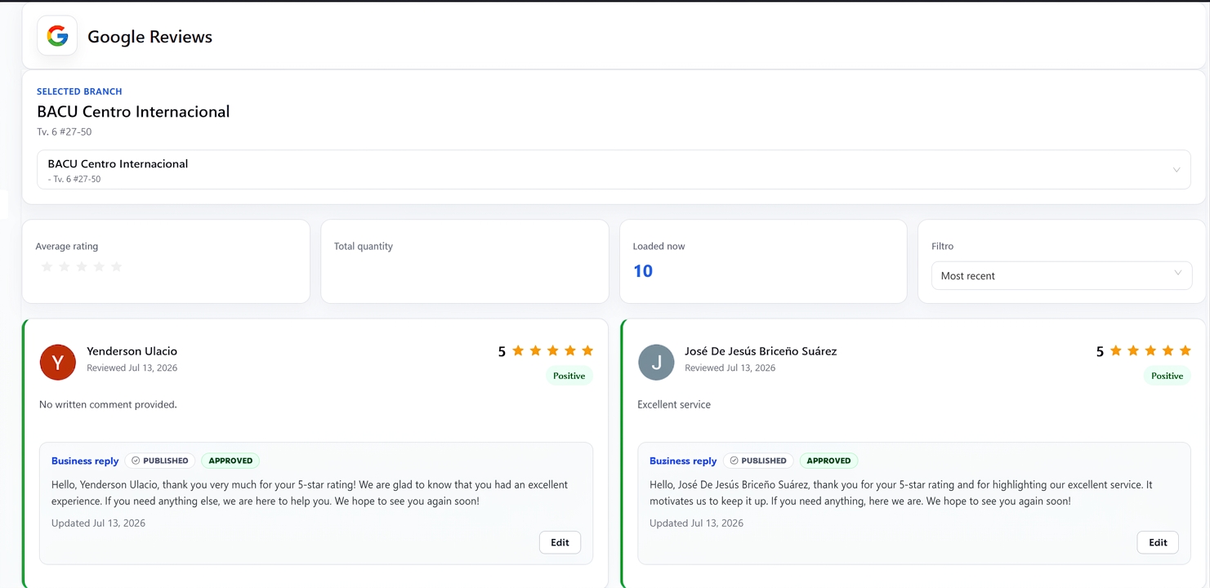Click 'Updated Jul 13, 2026' in José's reply

coord(696,523)
